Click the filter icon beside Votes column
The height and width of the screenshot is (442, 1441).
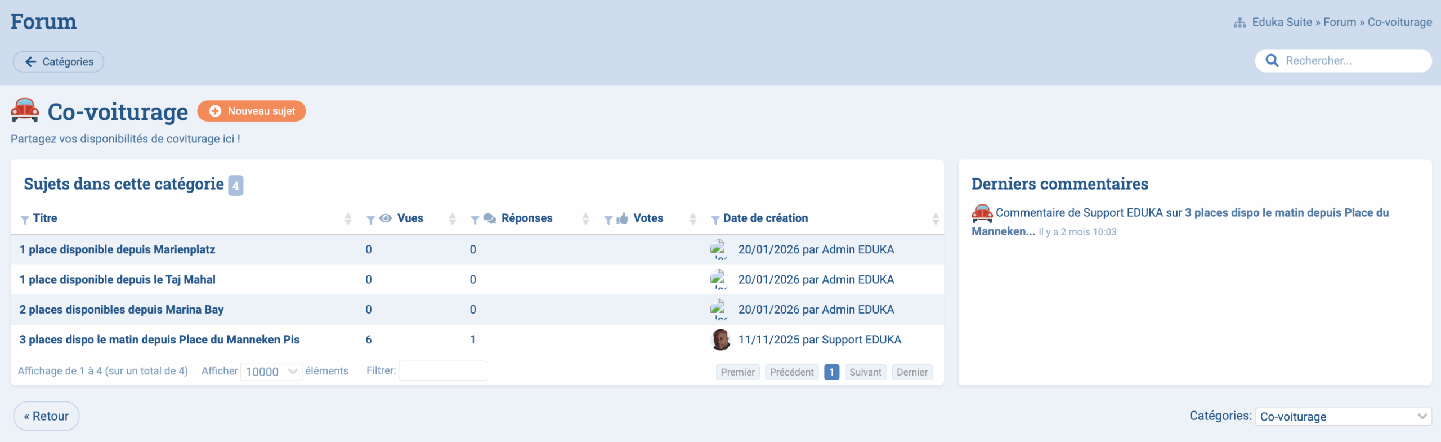(x=608, y=220)
